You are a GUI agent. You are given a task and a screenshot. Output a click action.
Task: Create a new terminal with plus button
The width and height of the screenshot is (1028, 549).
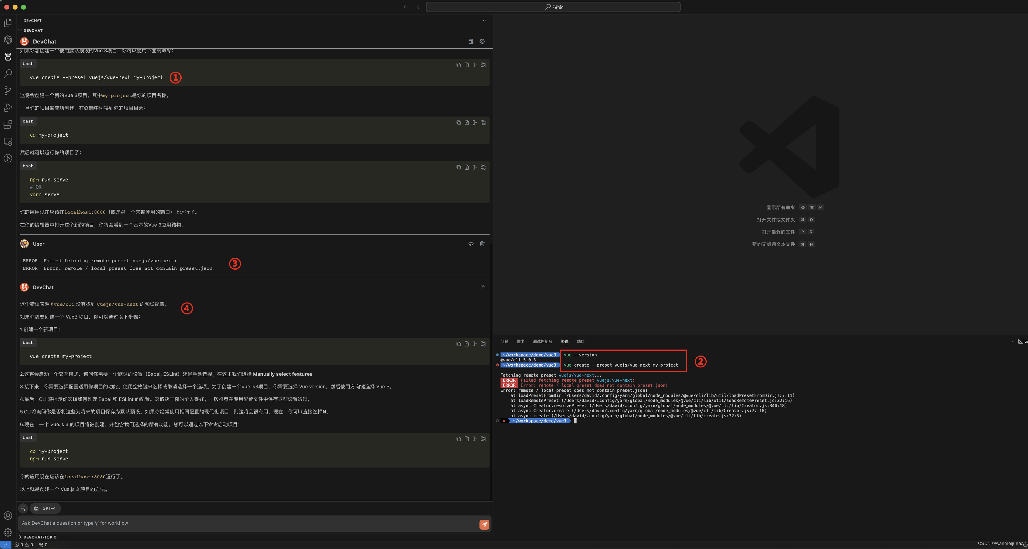(x=1007, y=341)
